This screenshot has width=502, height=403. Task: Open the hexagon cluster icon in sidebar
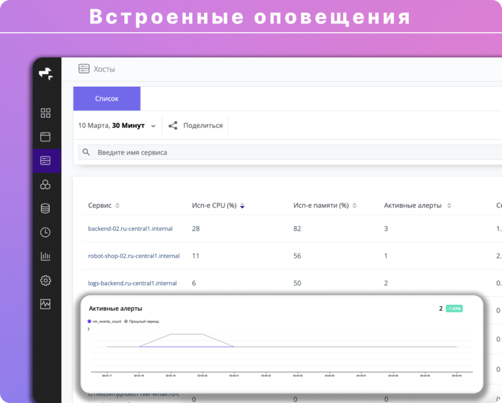click(x=45, y=185)
